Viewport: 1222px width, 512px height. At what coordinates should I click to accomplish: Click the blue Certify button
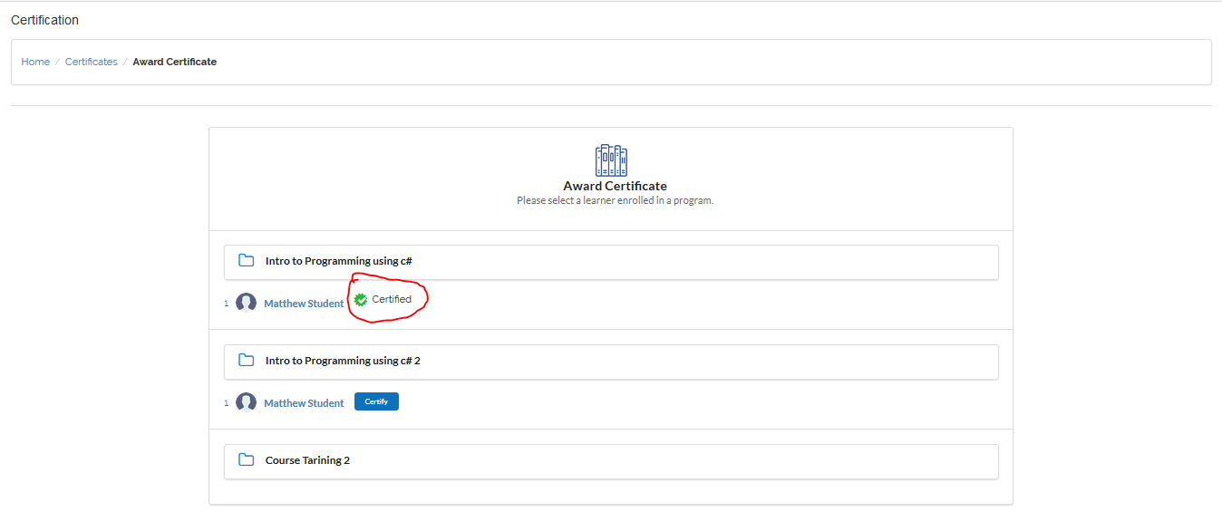(376, 401)
